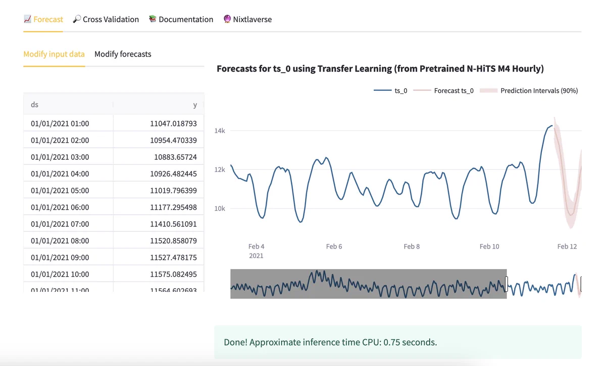Open the Forecast tab
The image size is (606, 366).
tap(43, 19)
